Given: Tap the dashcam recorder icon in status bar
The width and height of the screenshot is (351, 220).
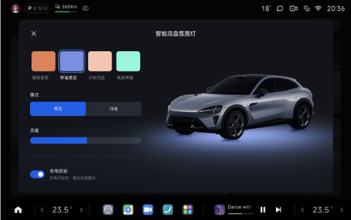Looking at the screenshot, I should tap(293, 8).
